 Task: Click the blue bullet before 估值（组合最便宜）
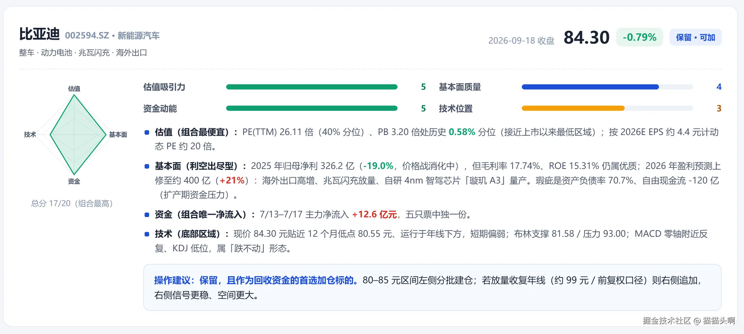coord(147,132)
